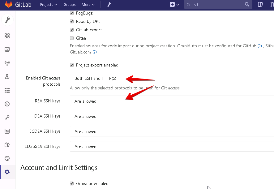Open merge requests icon at top right
This screenshot has width=274, height=189.
(x=272, y=5)
